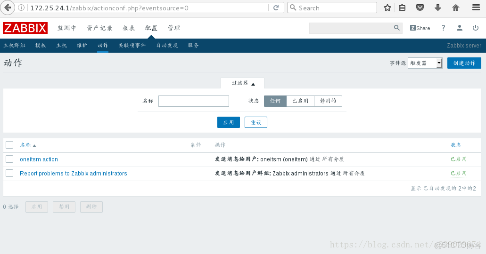Open the 事件源 触发器 dropdown
The image size is (486, 254).
pos(425,63)
